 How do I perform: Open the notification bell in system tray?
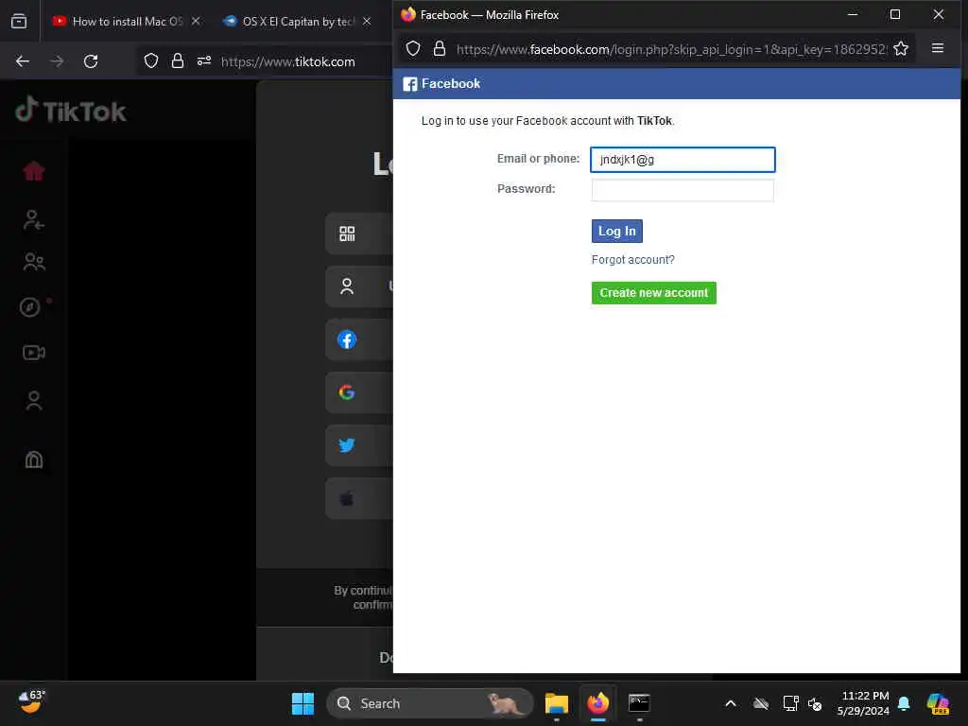[904, 703]
